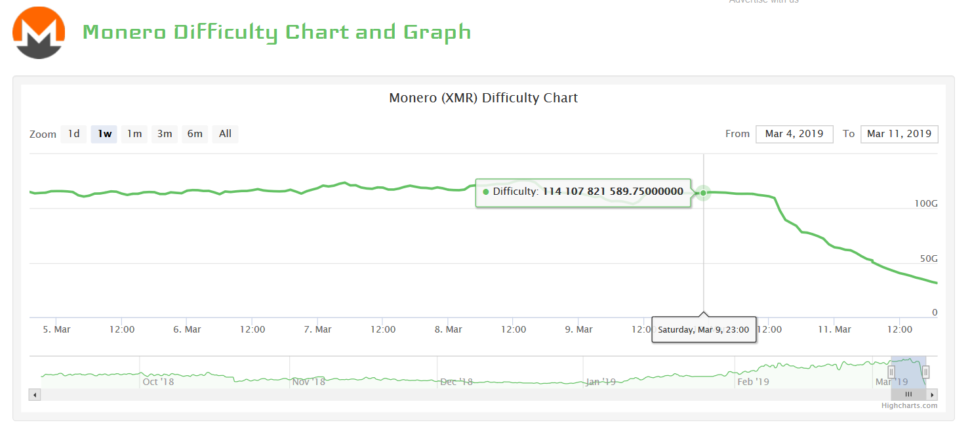This screenshot has width=970, height=429.
Task: Show All data zoom range
Action: click(x=225, y=134)
